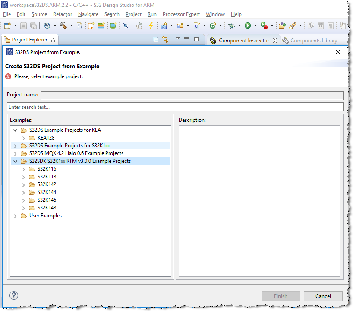The width and height of the screenshot is (353, 311).
Task: Click the green monitor toolbar icon
Action: (x=113, y=25)
